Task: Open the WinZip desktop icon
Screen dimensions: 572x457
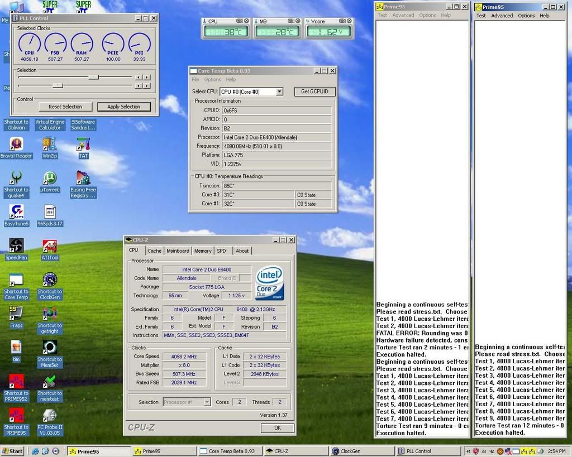Action: tap(50, 145)
